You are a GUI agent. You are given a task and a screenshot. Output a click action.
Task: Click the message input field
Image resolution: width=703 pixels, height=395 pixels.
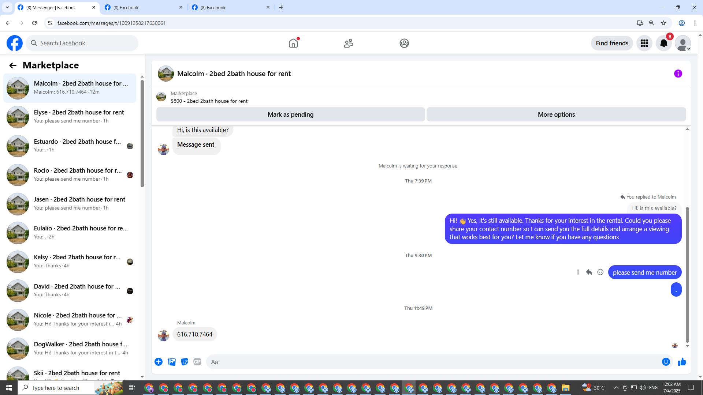(x=432, y=362)
